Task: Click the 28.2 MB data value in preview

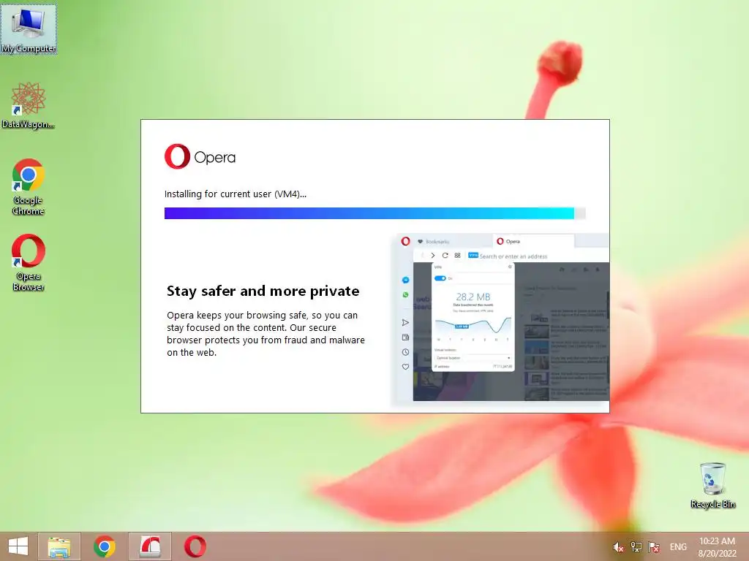Action: point(473,297)
